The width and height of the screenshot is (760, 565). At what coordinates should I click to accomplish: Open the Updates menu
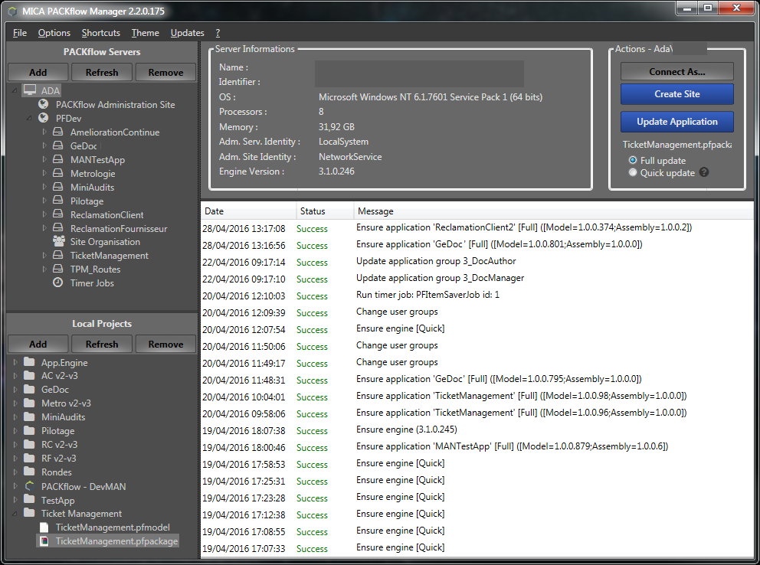tap(187, 33)
